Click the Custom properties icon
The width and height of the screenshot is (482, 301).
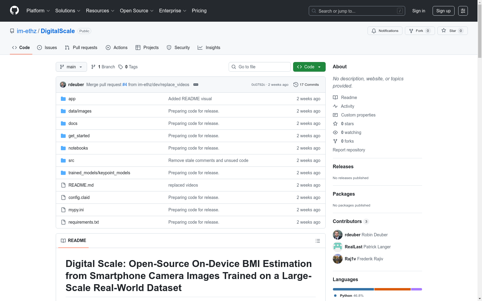coord(335,115)
